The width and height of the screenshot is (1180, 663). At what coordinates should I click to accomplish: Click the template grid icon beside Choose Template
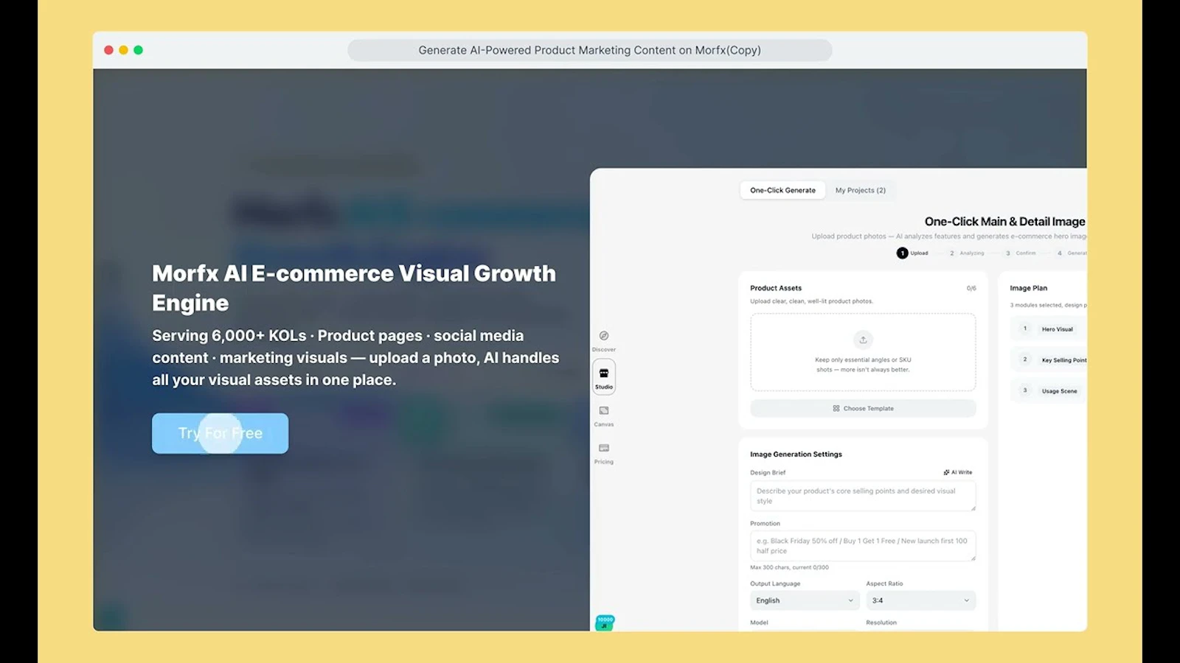pos(836,408)
